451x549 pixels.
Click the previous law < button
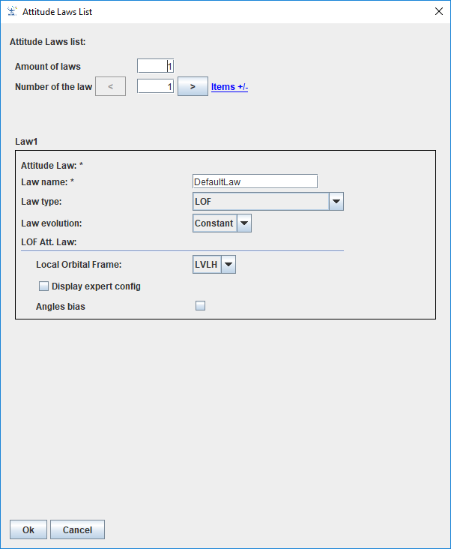coord(110,87)
